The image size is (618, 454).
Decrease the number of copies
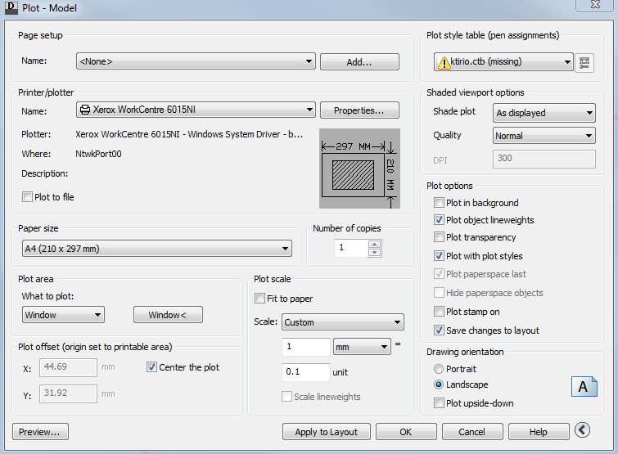click(374, 253)
